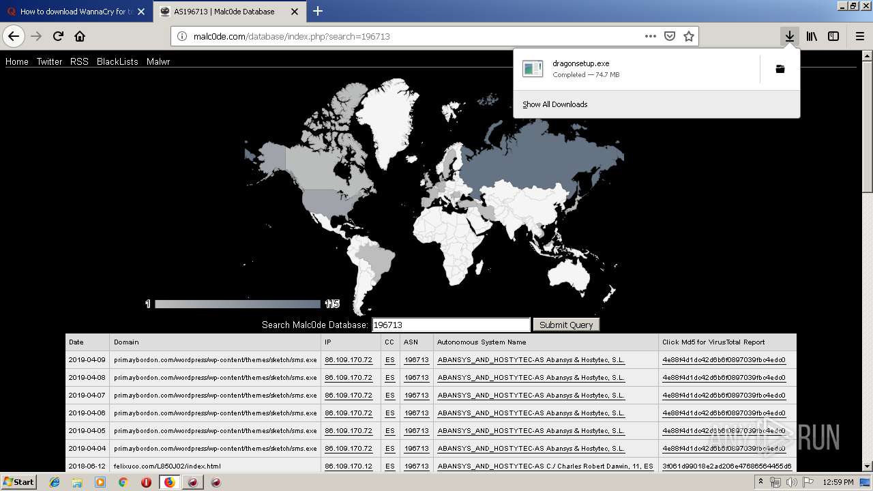
Task: Open volume control in system tray
Action: pos(790,482)
